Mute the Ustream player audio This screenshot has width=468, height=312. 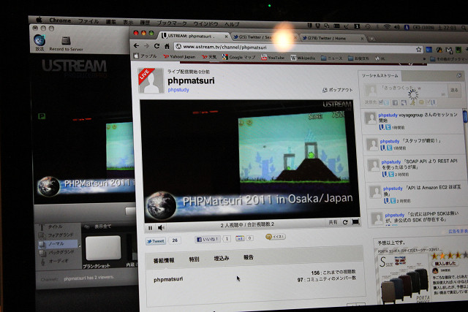(161, 227)
